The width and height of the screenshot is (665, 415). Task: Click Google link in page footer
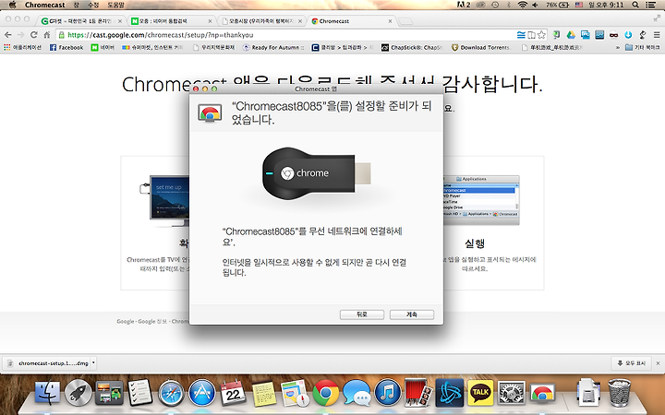click(x=125, y=322)
